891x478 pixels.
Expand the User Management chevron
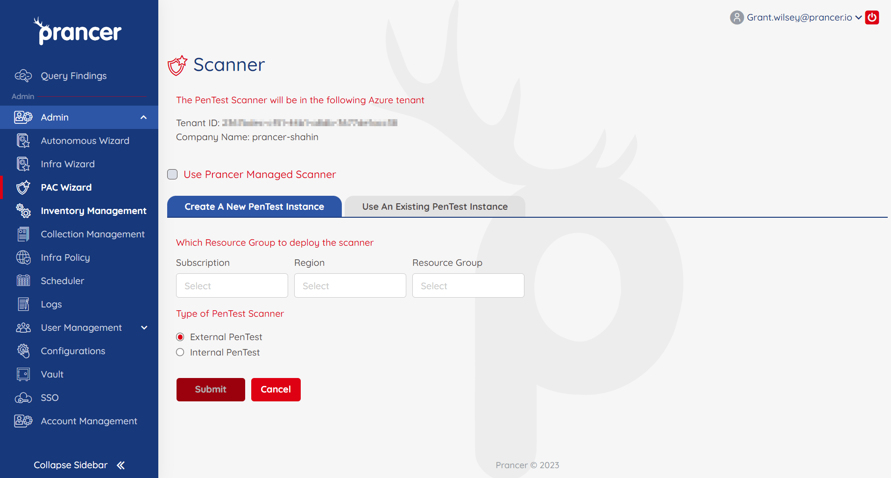click(144, 328)
